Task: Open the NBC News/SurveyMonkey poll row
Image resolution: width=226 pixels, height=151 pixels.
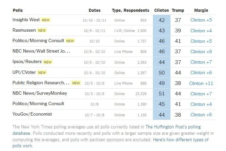Action: point(40,93)
